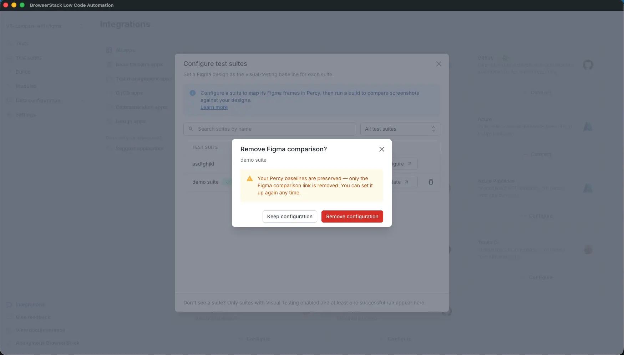Click the TEST SUITE column header
Screen dimensions: 624x355
click(x=205, y=147)
